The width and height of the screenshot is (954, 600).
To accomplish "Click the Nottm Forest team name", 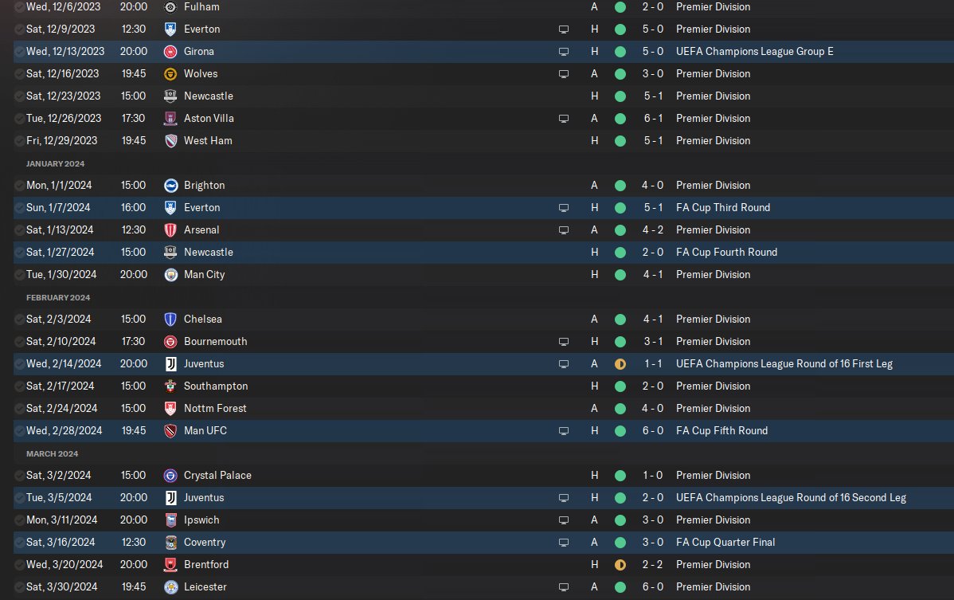I will tap(215, 408).
